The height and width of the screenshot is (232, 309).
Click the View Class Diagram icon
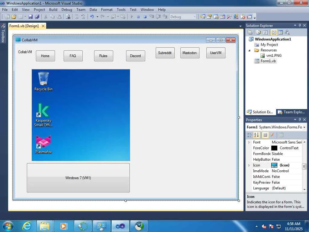click(x=287, y=32)
